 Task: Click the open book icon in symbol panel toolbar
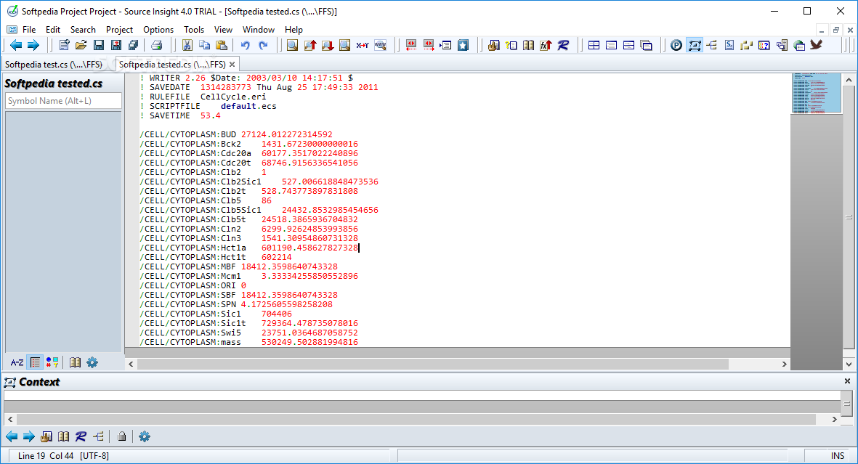(75, 362)
